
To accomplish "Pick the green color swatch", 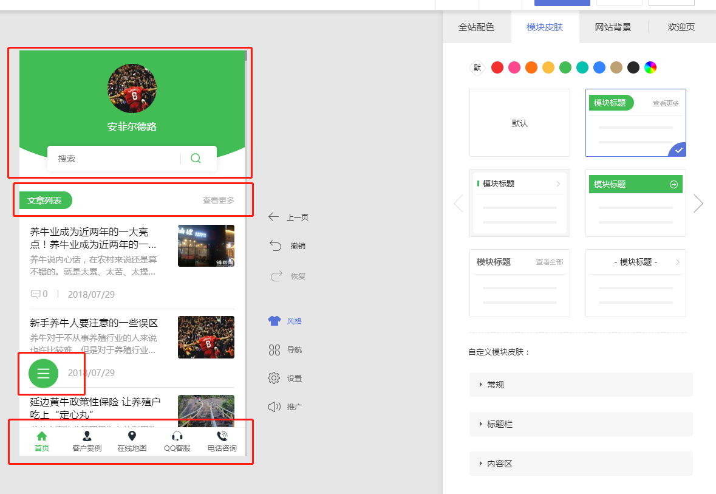I will click(x=565, y=67).
